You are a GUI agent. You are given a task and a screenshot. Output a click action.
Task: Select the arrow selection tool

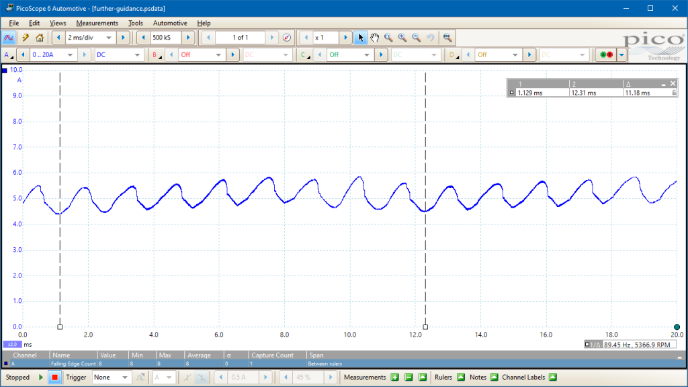(360, 38)
